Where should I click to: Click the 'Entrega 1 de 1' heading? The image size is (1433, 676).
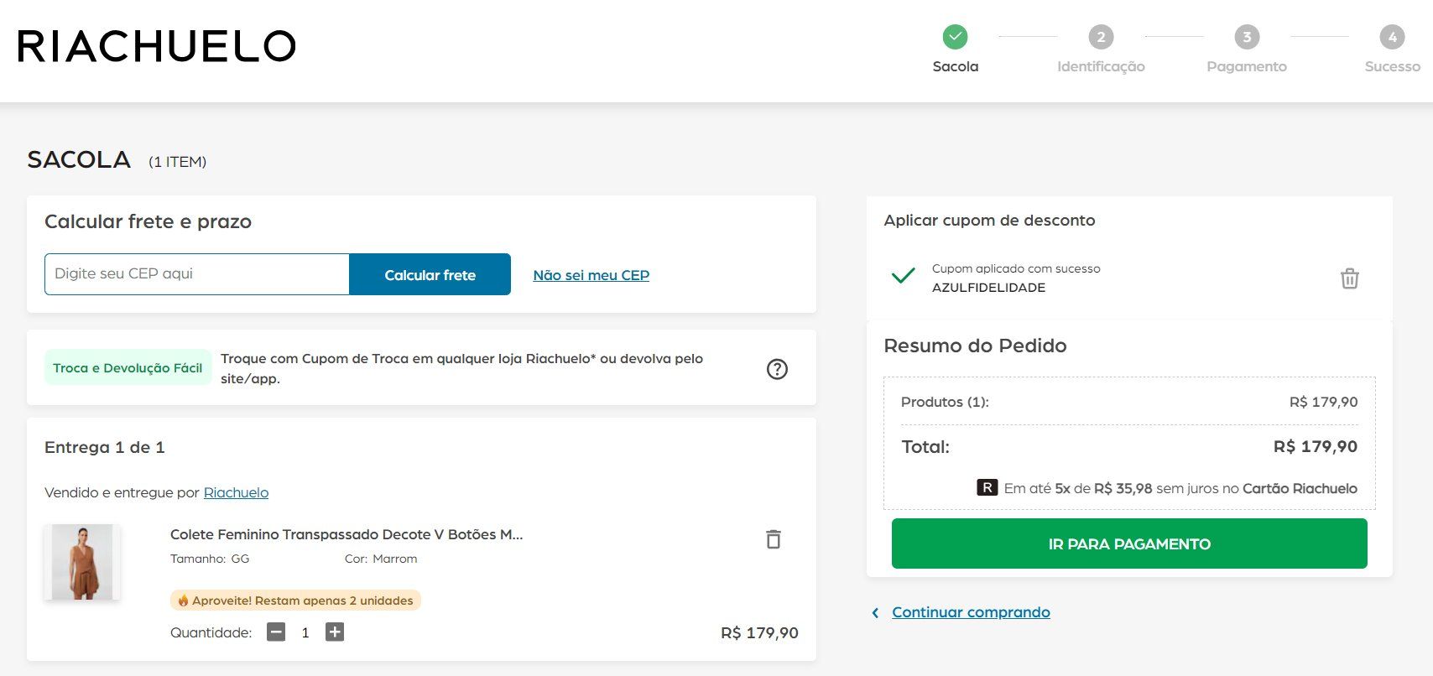105,447
